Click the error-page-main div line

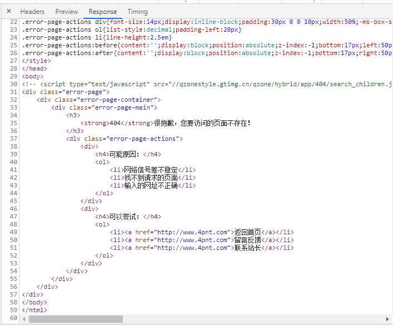click(105, 107)
